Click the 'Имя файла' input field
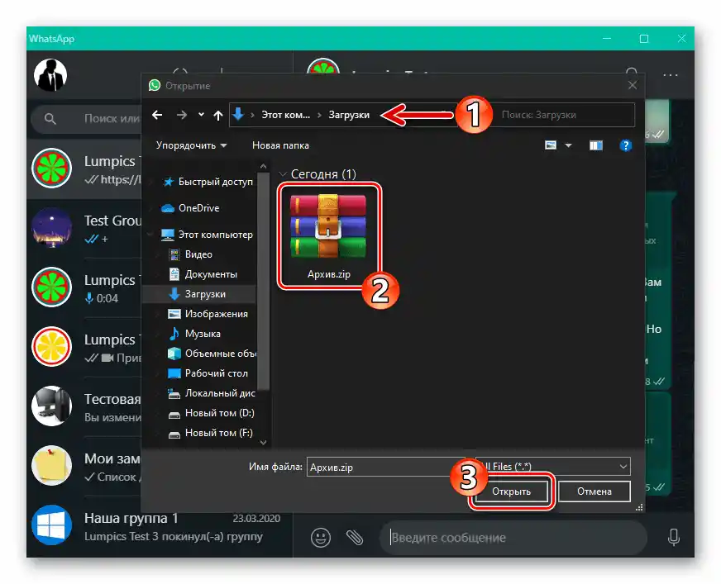The image size is (721, 584). tap(385, 467)
